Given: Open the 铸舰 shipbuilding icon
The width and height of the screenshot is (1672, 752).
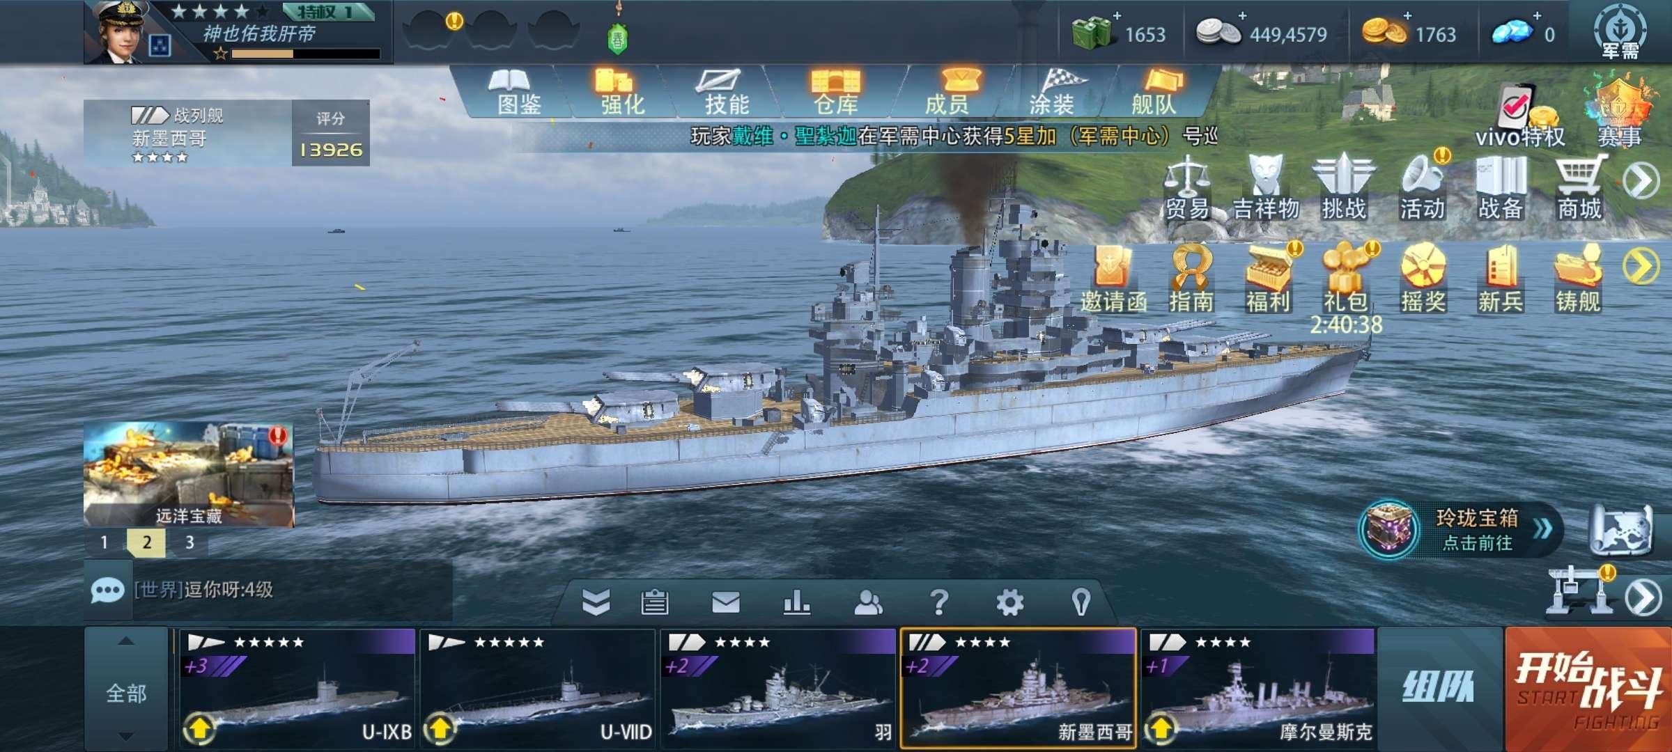Looking at the screenshot, I should 1578,279.
